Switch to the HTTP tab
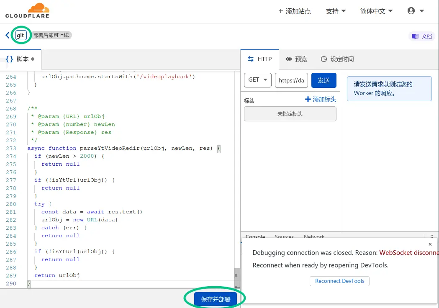This screenshot has height=308, width=439. (x=260, y=59)
